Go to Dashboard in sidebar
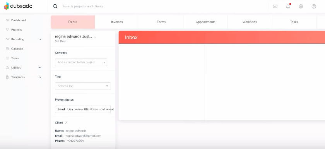The height and width of the screenshot is (149, 325). (19, 20)
